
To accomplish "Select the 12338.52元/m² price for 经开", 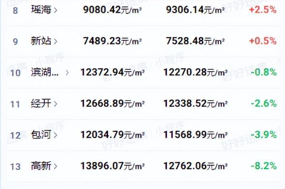I will click(196, 104).
